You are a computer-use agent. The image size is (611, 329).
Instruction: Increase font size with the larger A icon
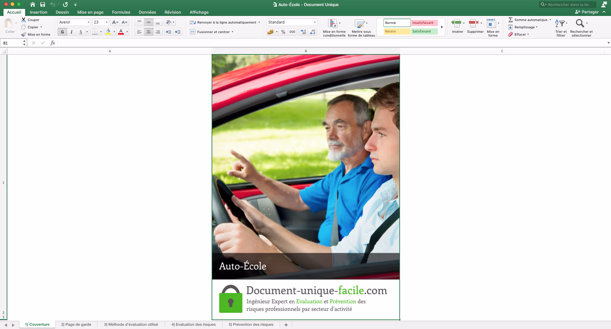point(115,22)
